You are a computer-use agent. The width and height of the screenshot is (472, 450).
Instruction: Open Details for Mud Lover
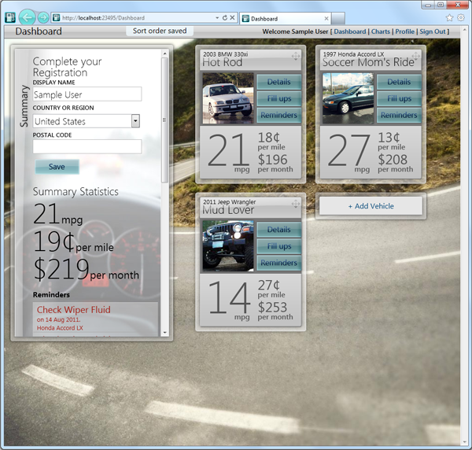tap(278, 230)
